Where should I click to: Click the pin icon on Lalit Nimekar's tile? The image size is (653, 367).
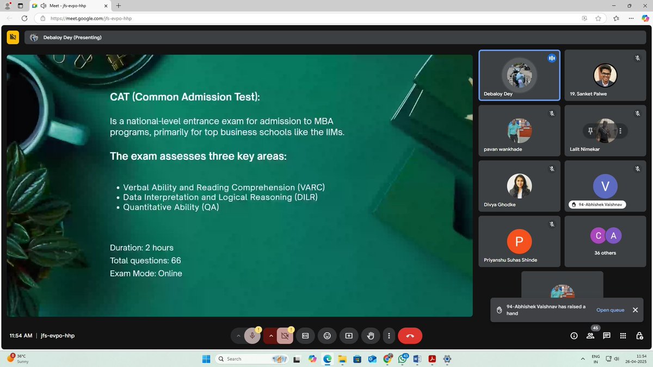pos(590,130)
